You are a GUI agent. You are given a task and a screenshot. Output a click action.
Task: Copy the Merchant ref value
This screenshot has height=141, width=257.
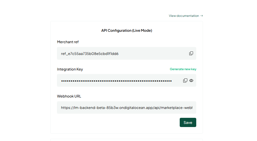191,53
